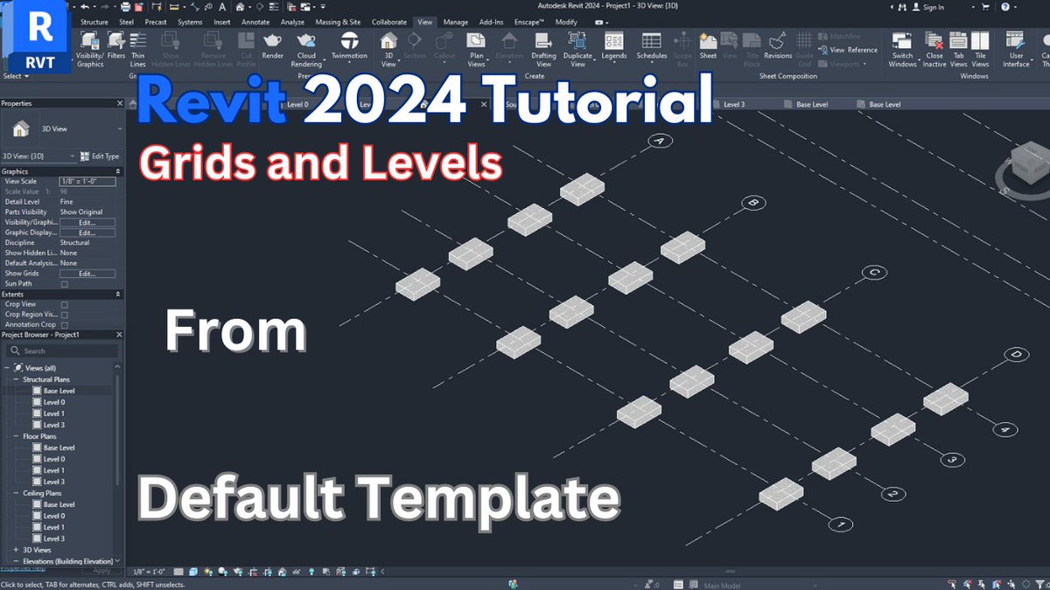Click the Twinmotion ribbon button
1050x590 pixels.
(x=349, y=45)
